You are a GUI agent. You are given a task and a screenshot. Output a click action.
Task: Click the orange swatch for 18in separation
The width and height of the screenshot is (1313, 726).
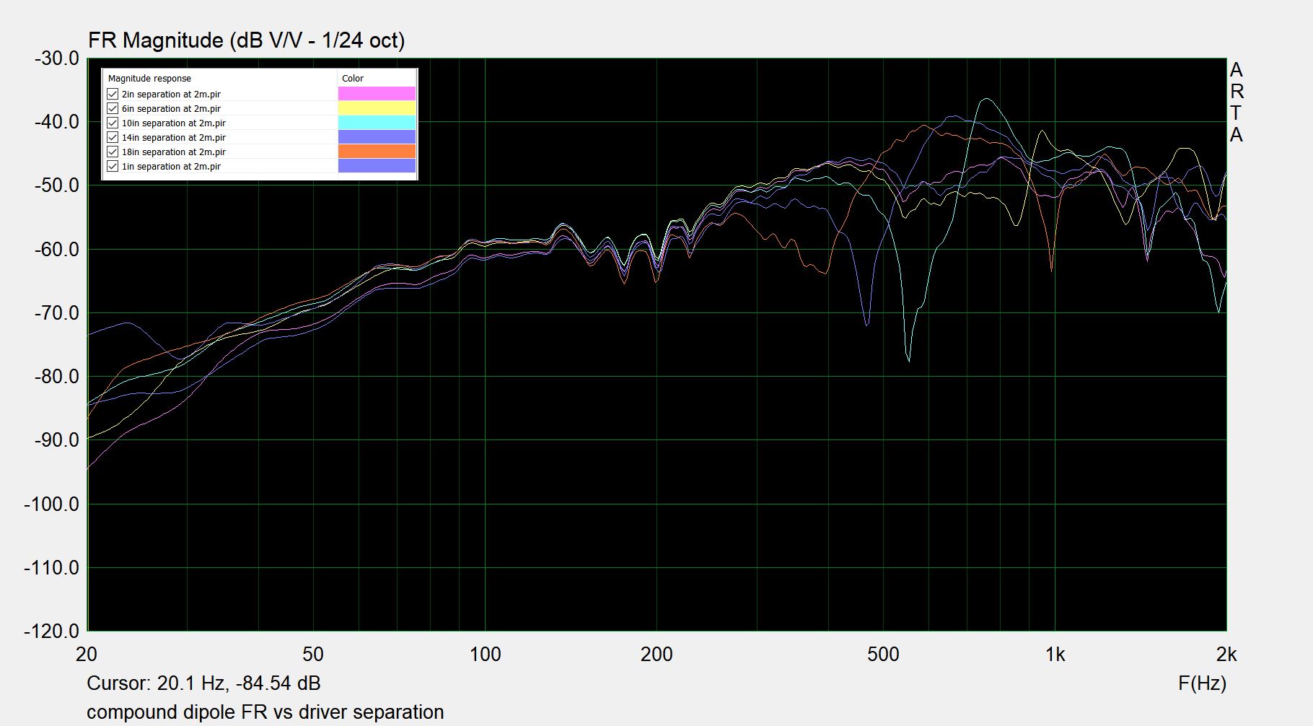pos(377,152)
